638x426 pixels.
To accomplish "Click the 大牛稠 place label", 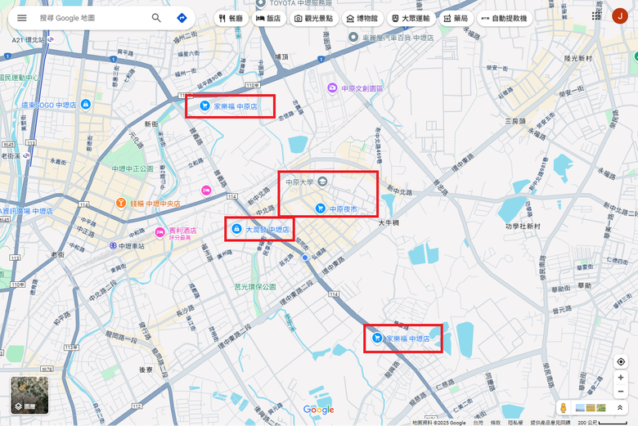I will (389, 222).
